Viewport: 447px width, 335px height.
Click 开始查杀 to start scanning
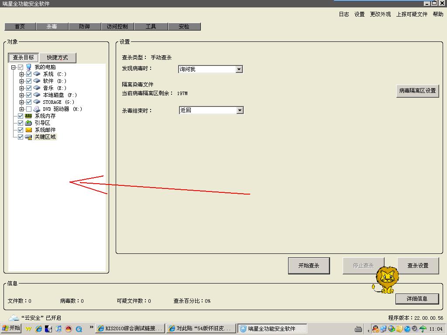point(309,266)
